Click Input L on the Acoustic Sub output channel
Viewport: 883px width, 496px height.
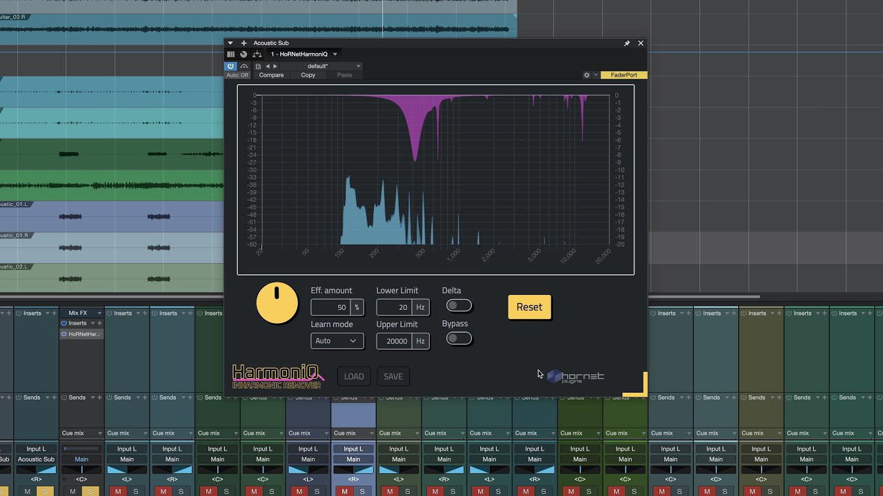pos(36,449)
